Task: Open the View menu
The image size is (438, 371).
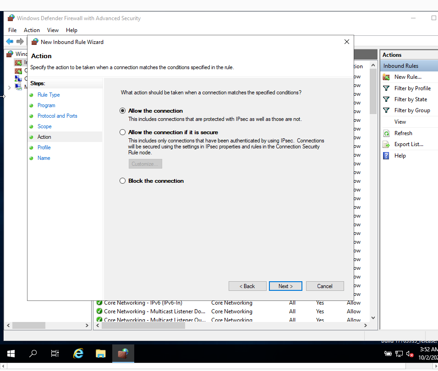Action: coord(53,30)
